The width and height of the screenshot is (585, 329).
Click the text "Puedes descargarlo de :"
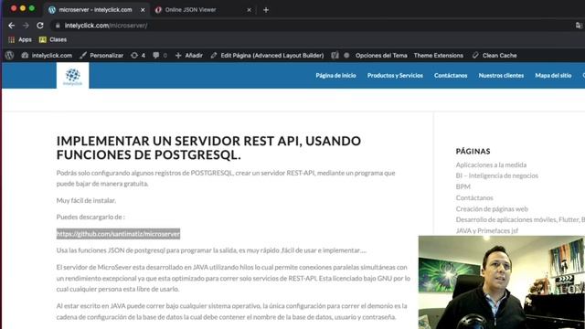(x=90, y=217)
